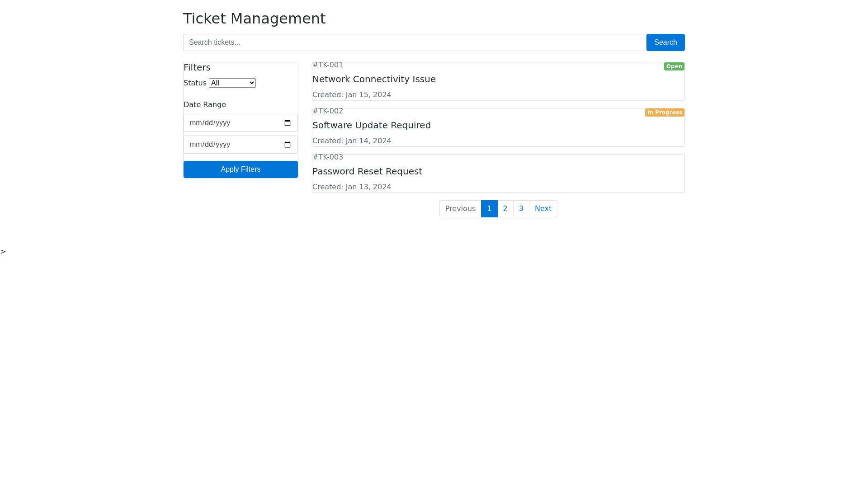Screen dimensions: 868x488
Task: Click the In Progress status badge
Action: (664, 113)
